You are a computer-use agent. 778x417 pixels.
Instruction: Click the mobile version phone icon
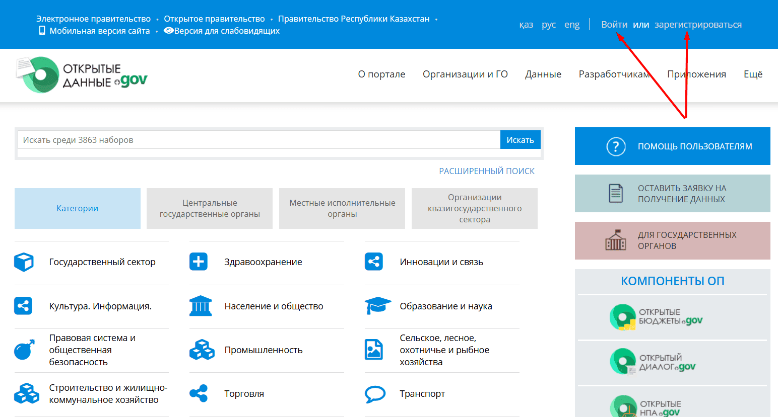click(x=42, y=30)
